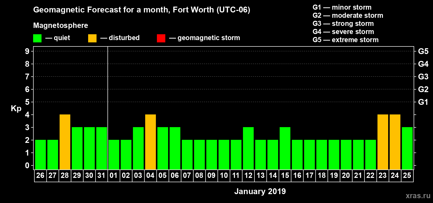Click the green bar for day 05
Screen dimensions: 433x203
click(x=163, y=148)
